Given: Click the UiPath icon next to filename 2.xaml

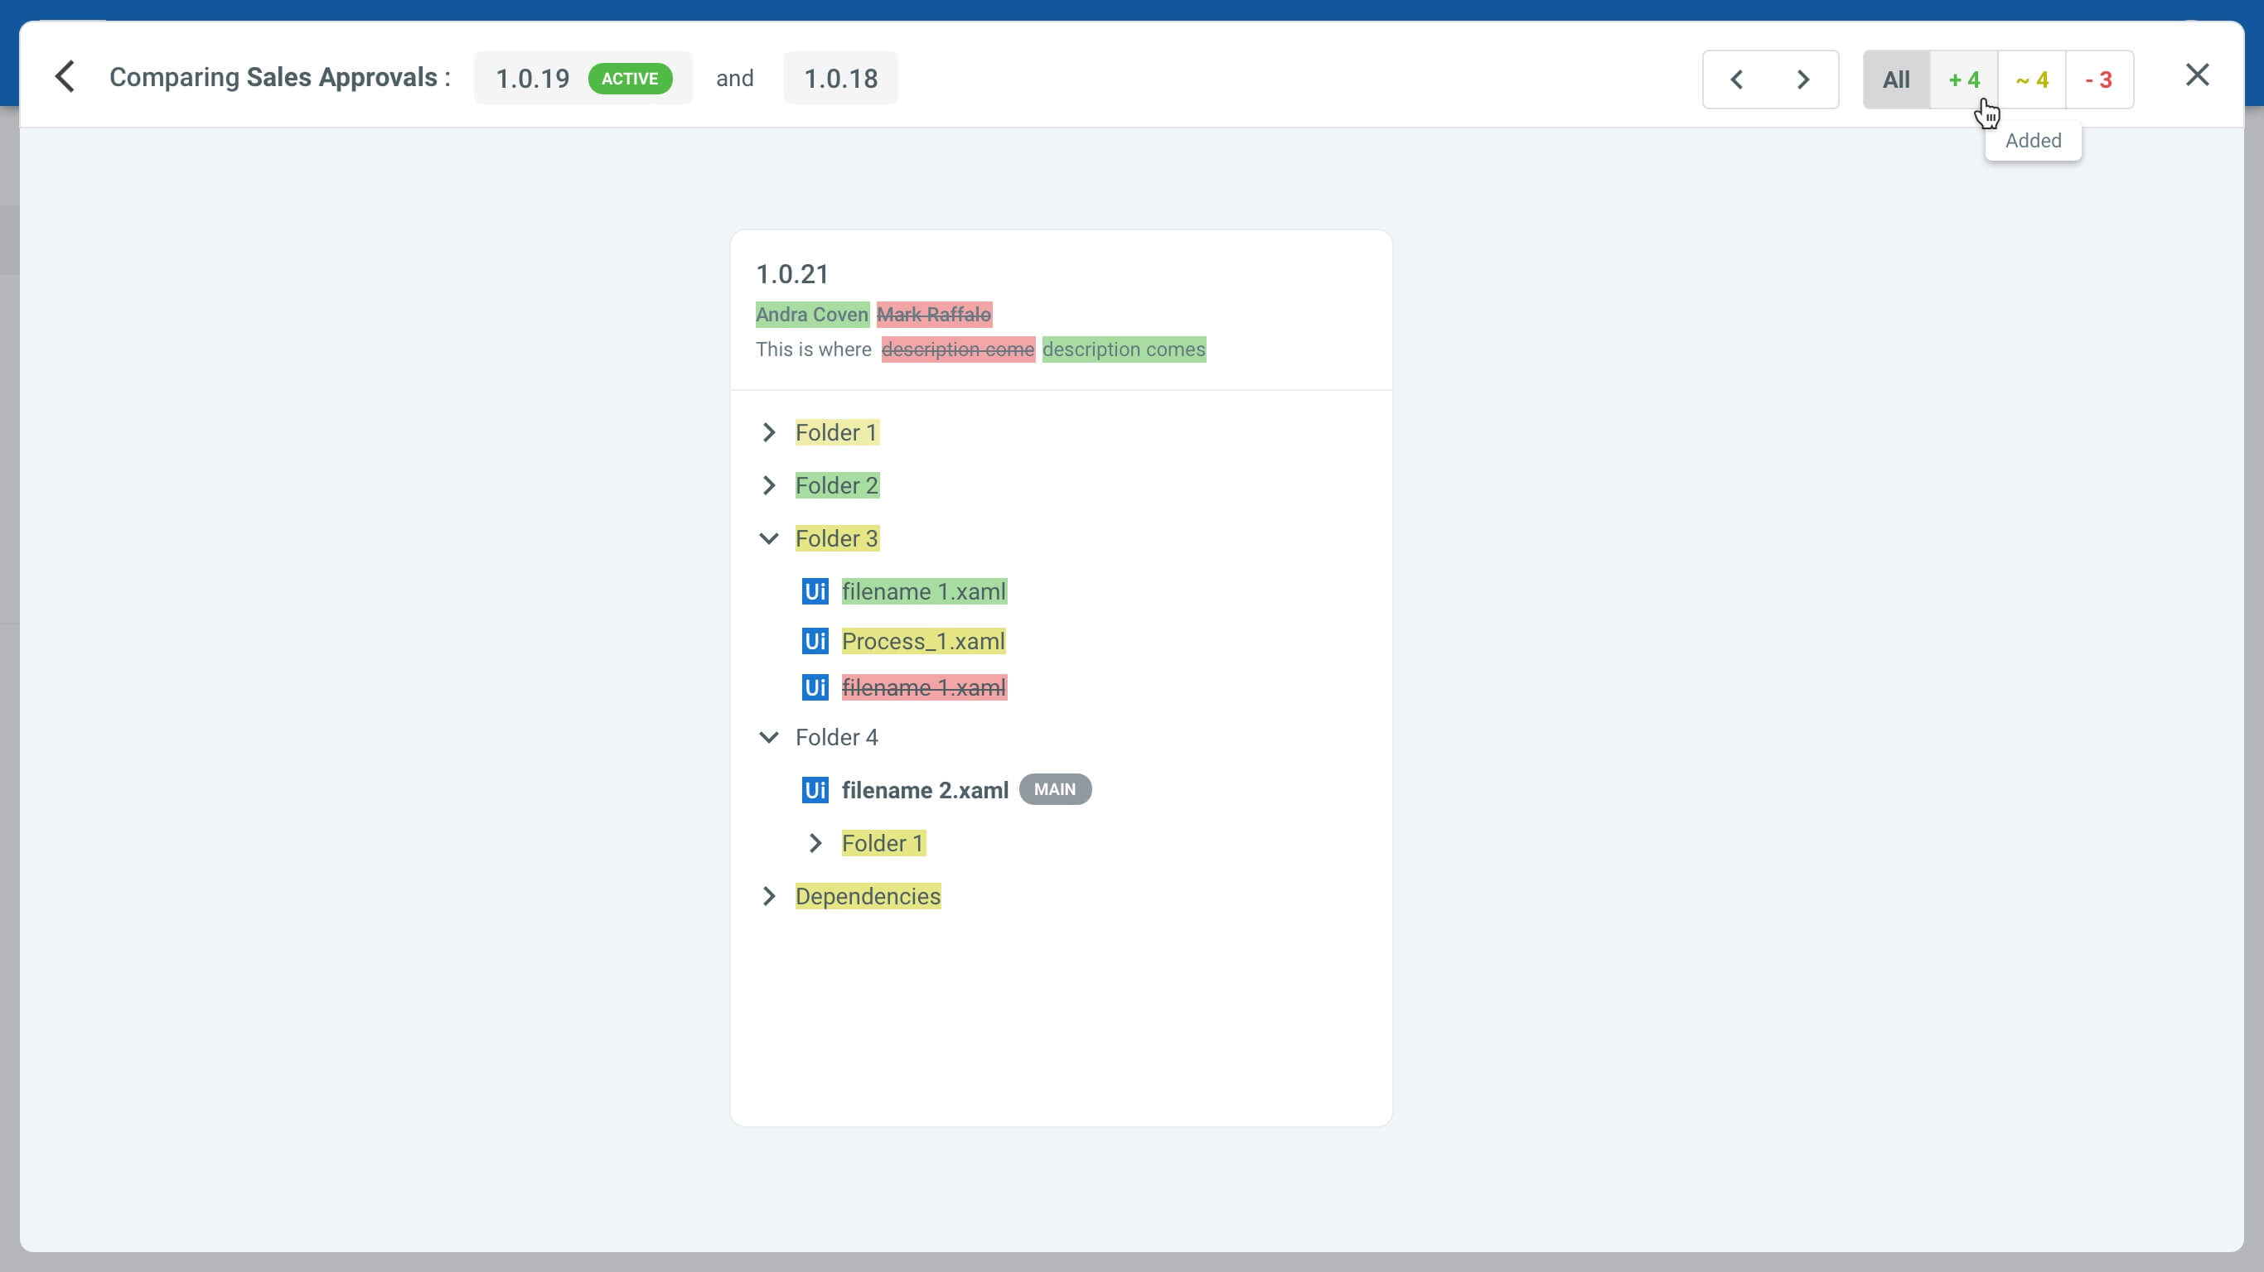Looking at the screenshot, I should [815, 789].
